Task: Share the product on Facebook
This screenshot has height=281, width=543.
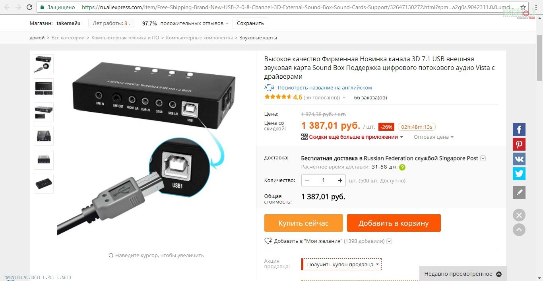Action: (519, 130)
